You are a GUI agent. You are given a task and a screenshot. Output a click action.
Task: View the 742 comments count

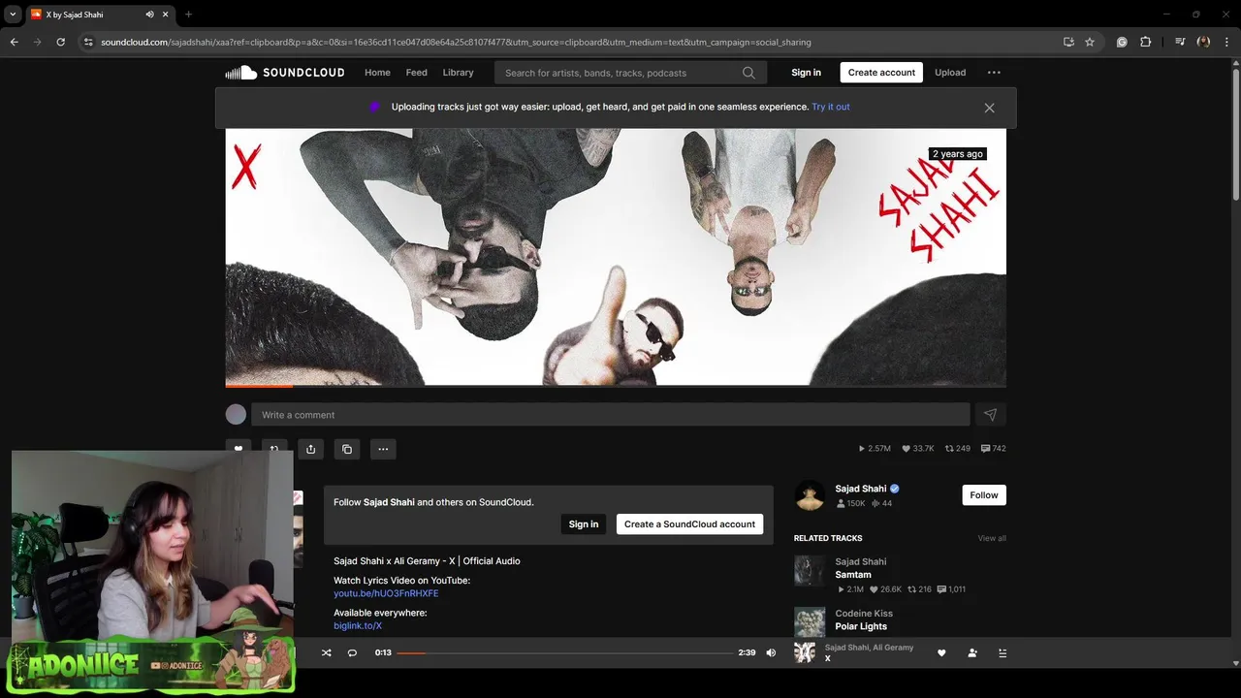coord(994,449)
